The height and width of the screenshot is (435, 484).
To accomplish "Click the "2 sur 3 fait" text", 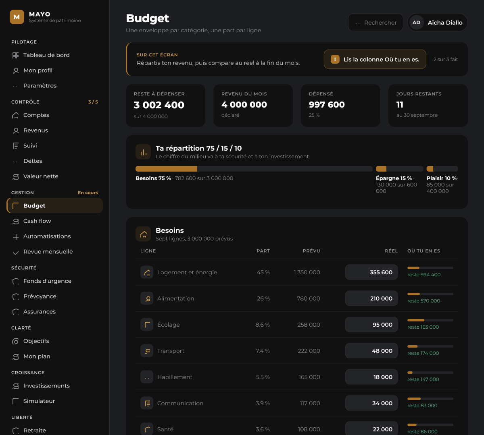I will (446, 60).
